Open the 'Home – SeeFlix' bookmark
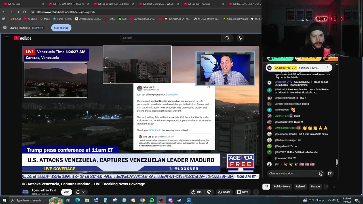The width and height of the screenshot is (363, 204). pos(62,19)
